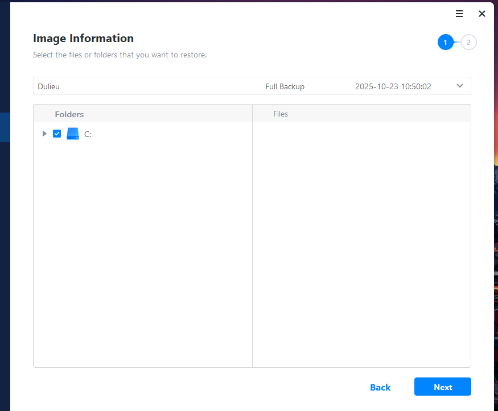The height and width of the screenshot is (411, 498).
Task: Open the backup version dropdown chevron
Action: pyautogui.click(x=460, y=86)
